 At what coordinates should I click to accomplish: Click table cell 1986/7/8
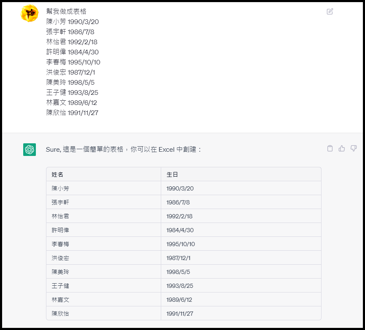click(x=241, y=202)
